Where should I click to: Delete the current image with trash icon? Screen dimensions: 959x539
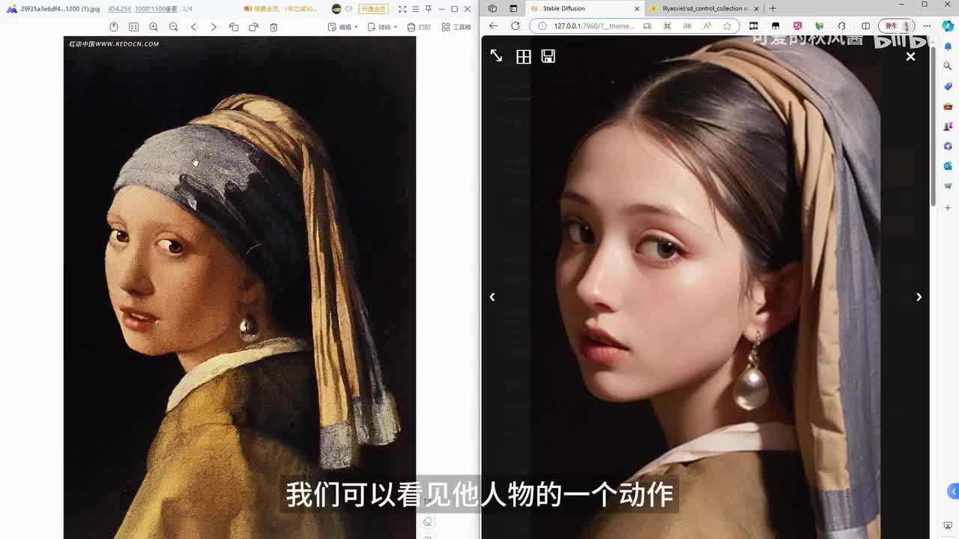pyautogui.click(x=273, y=27)
